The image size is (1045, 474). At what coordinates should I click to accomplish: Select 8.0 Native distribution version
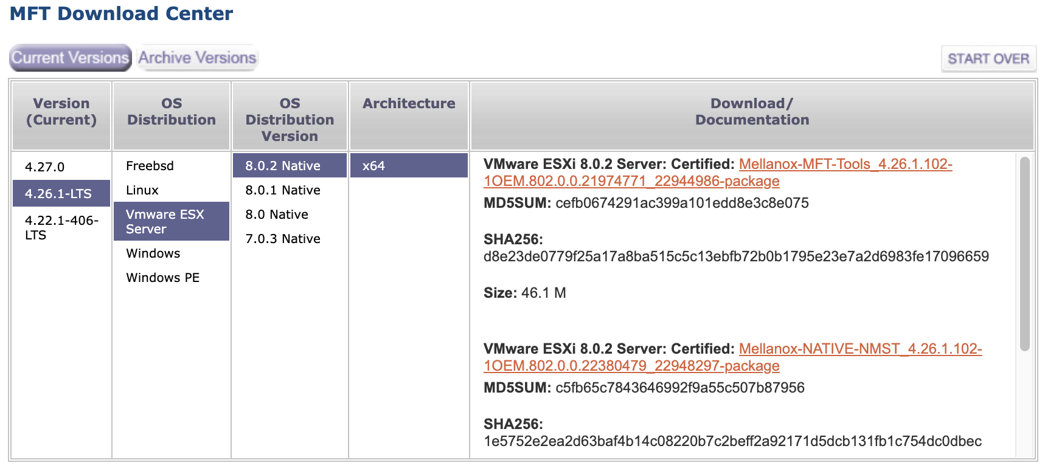point(277,215)
